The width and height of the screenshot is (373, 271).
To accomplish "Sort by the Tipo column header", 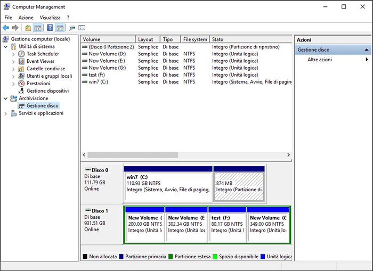I will tap(171, 39).
